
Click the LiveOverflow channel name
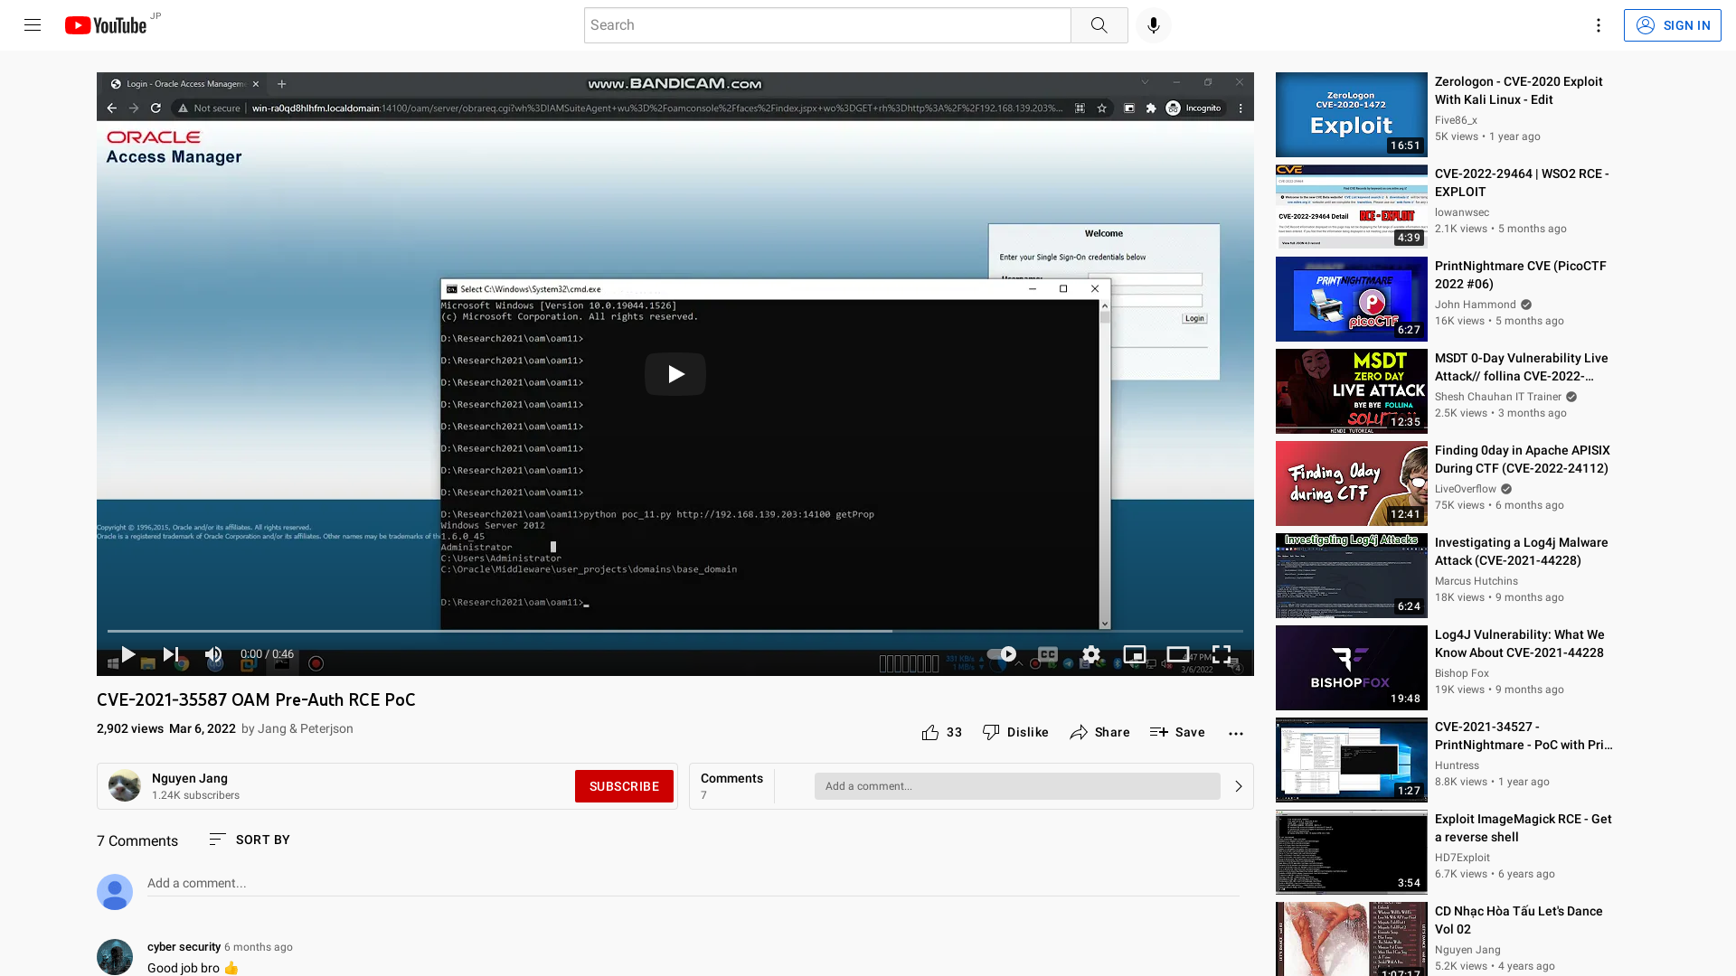(1465, 489)
